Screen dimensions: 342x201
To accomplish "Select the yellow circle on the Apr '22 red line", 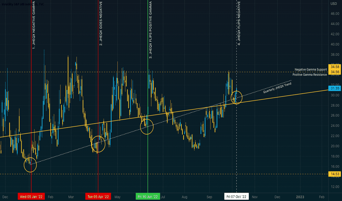I will 98,144.
